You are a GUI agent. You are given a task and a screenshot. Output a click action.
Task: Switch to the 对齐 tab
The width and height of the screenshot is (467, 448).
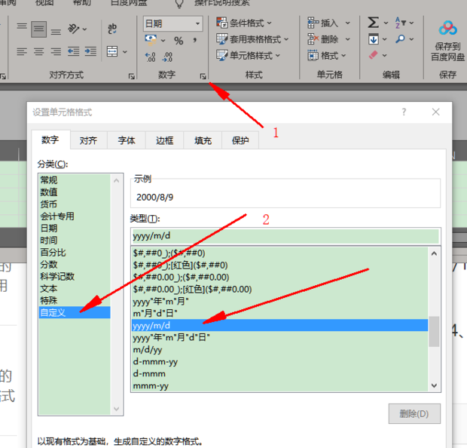click(88, 140)
